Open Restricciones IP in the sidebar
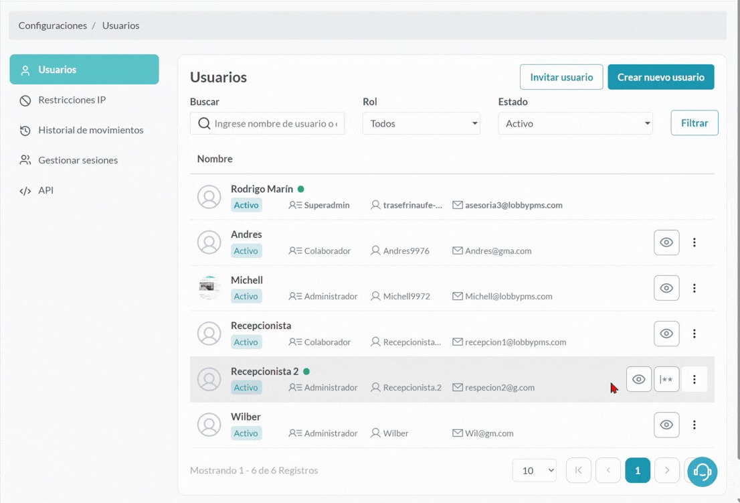This screenshot has height=503, width=740. coord(72,100)
